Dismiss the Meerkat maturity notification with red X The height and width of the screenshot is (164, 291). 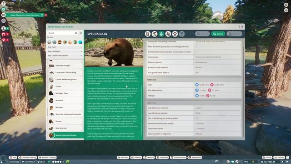point(46,15)
